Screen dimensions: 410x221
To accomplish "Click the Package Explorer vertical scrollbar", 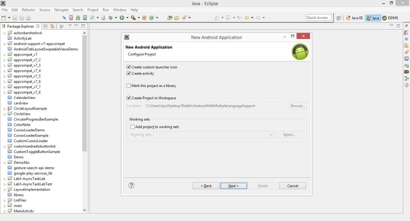I will pyautogui.click(x=84, y=93).
